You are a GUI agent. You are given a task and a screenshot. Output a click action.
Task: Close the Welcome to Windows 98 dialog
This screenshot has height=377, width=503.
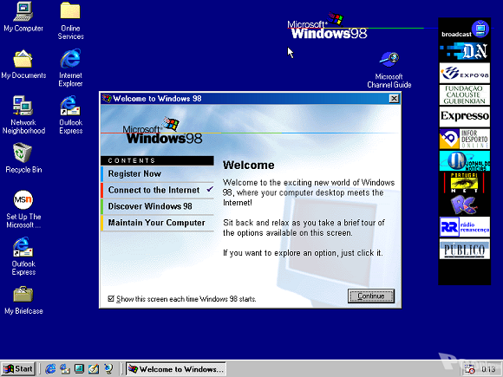[394, 99]
